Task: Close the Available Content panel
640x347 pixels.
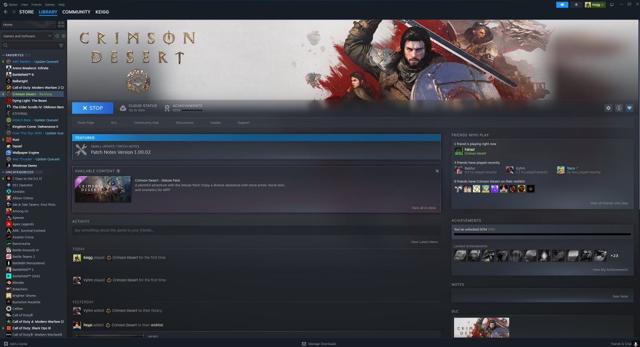Action: pos(437,171)
